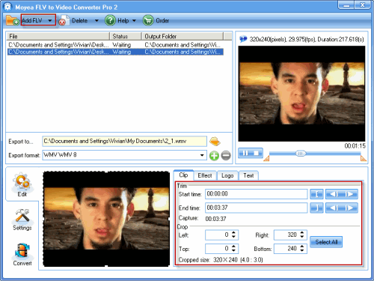Switch to the Effect tab
Screen dimensions: 374x281
pos(205,175)
